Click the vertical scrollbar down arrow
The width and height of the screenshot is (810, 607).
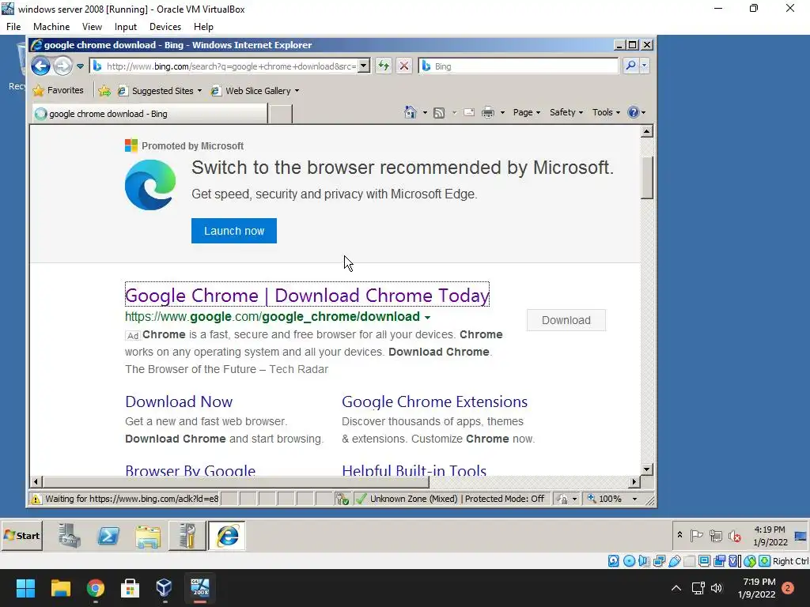point(647,469)
